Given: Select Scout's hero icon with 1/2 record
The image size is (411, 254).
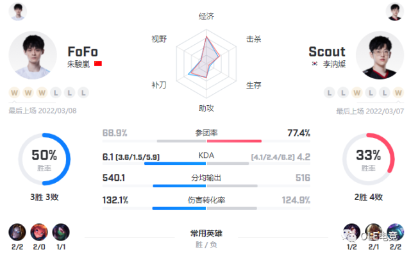Looking at the screenshot, I should tap(352, 232).
